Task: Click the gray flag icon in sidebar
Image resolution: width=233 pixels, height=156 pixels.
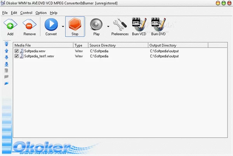Action: click(x=6, y=77)
